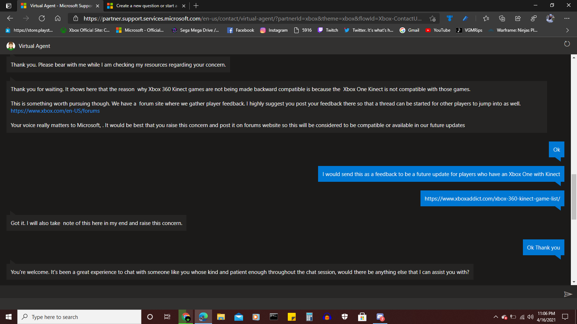Click the address bar URL
The height and width of the screenshot is (324, 577).
[252, 18]
